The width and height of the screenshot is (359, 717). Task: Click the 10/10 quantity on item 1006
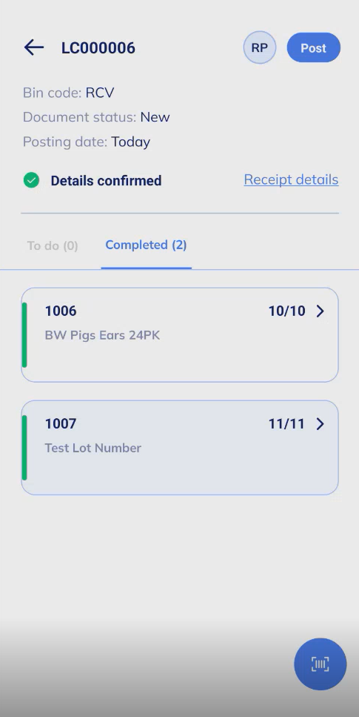pyautogui.click(x=287, y=311)
